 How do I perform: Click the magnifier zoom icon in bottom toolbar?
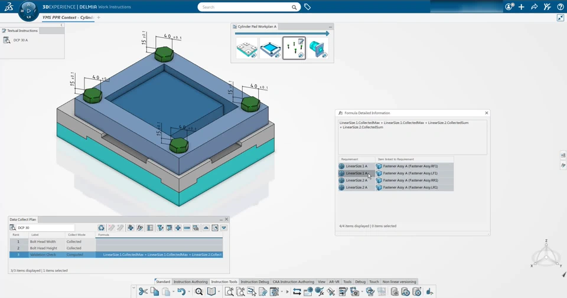(198, 292)
